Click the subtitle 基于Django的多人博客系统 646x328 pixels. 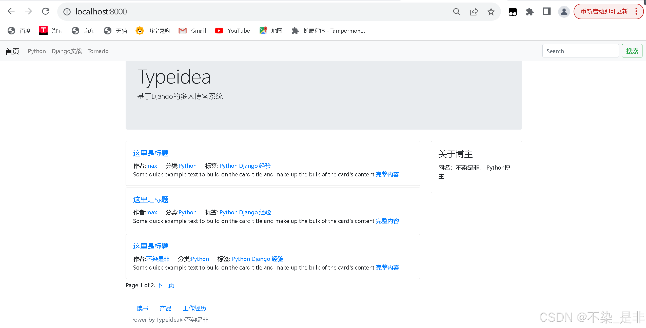coord(180,96)
